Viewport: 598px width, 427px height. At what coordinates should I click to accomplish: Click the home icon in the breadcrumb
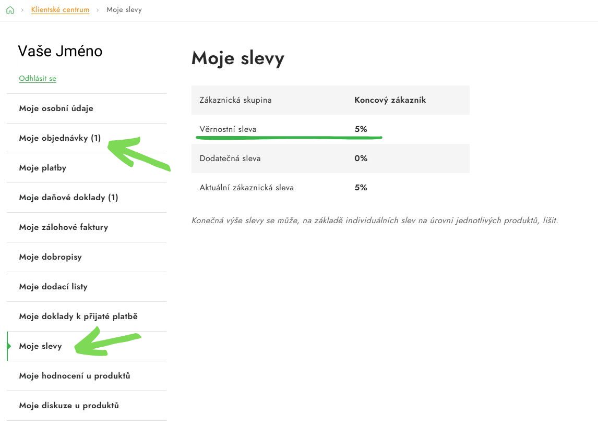(10, 10)
